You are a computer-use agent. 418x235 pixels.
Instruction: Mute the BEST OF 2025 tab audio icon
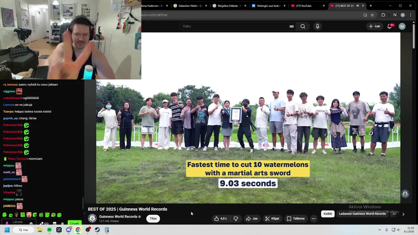click(x=358, y=6)
